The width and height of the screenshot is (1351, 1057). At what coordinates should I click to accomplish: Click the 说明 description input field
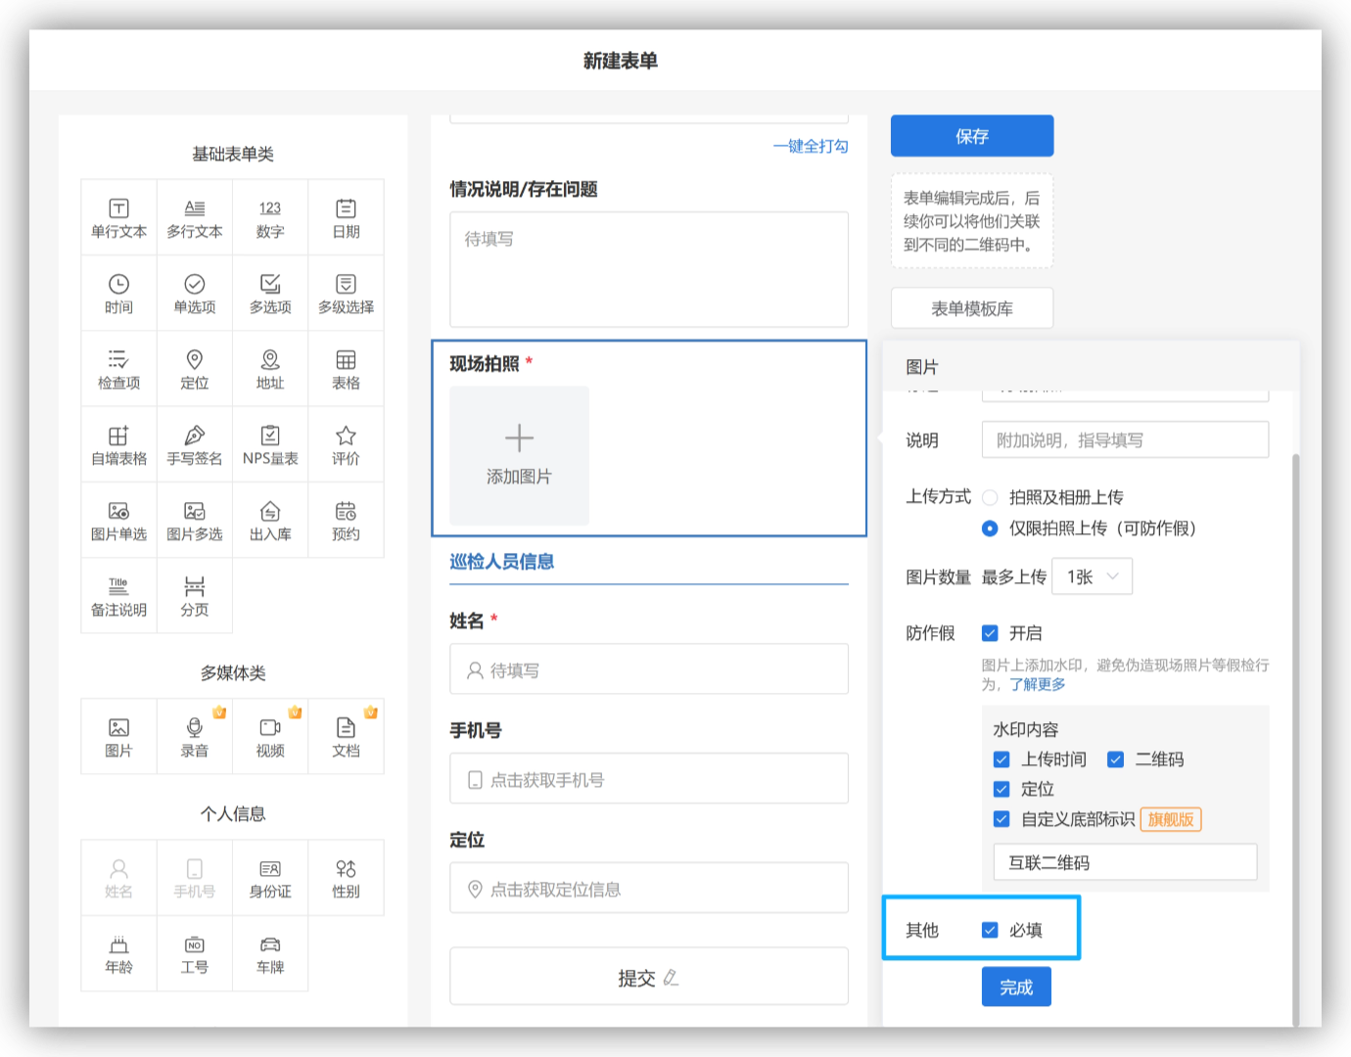point(1124,440)
